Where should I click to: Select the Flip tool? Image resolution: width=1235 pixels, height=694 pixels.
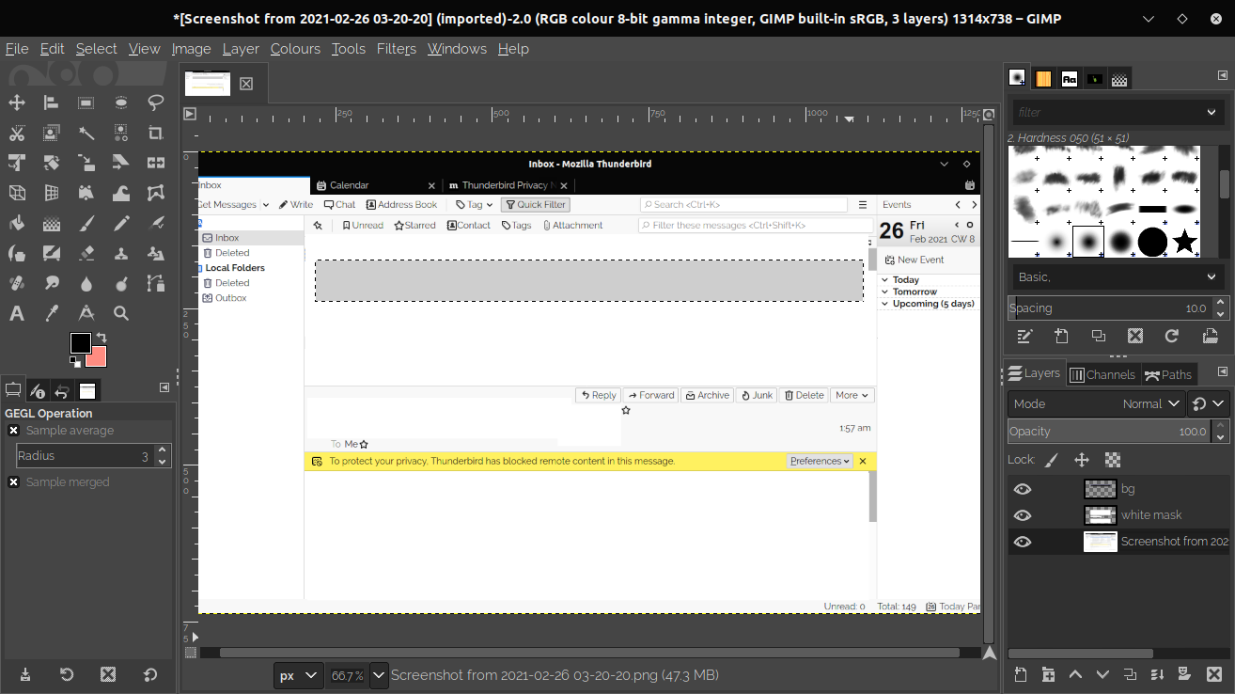pos(156,163)
